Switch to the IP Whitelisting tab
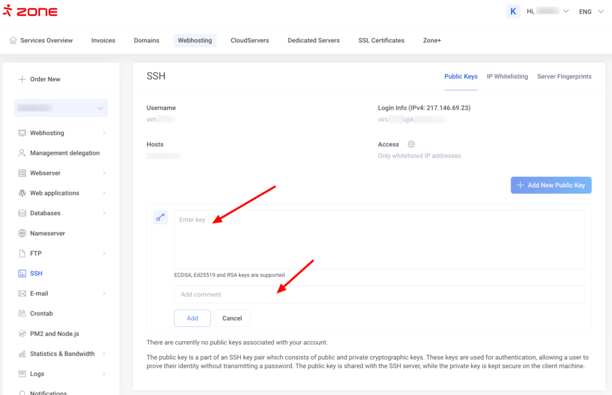 pyautogui.click(x=507, y=76)
